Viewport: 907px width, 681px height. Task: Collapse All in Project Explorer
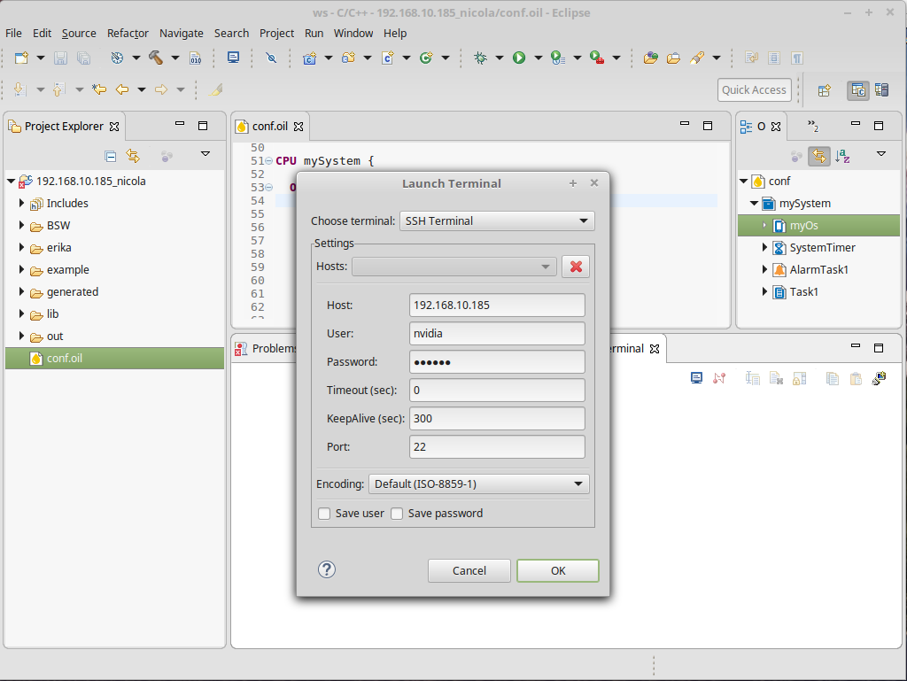111,156
